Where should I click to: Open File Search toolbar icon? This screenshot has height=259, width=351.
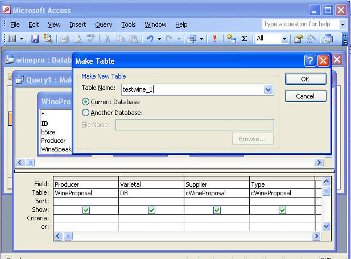coord(48,39)
